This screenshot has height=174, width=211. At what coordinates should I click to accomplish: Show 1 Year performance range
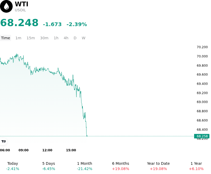pyautogui.click(x=196, y=166)
